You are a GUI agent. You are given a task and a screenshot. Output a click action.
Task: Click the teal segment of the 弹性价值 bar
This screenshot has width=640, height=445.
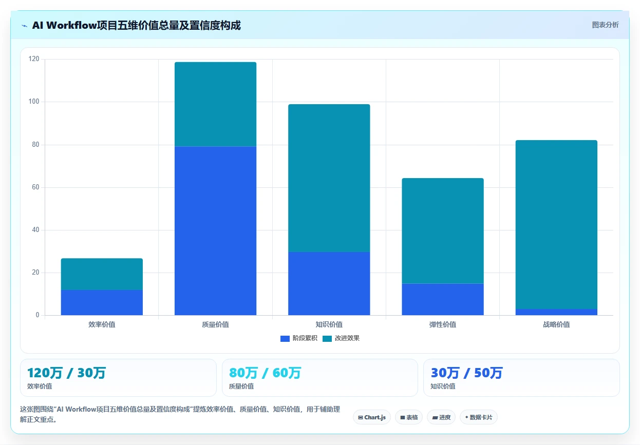pos(443,231)
